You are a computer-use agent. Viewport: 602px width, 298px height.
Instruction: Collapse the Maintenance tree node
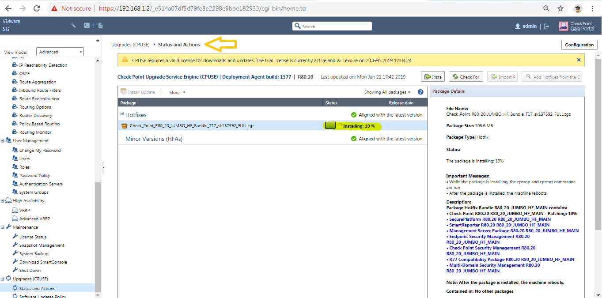pyautogui.click(x=3, y=227)
